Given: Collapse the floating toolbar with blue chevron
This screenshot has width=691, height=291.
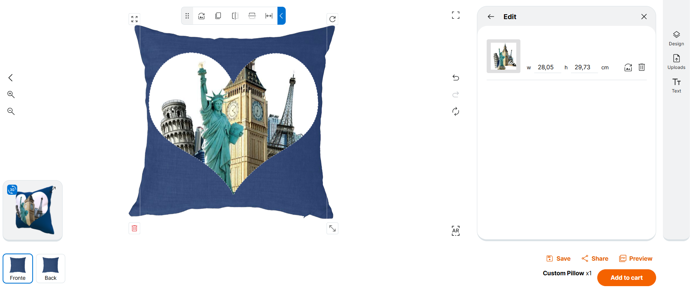Looking at the screenshot, I should 281,16.
